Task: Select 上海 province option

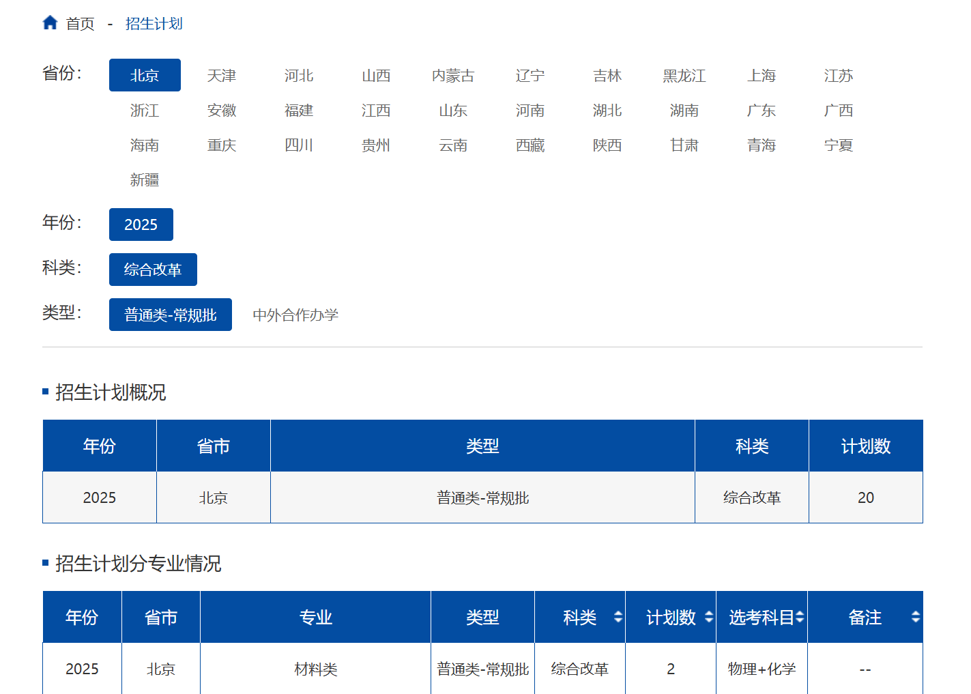Action: (762, 75)
